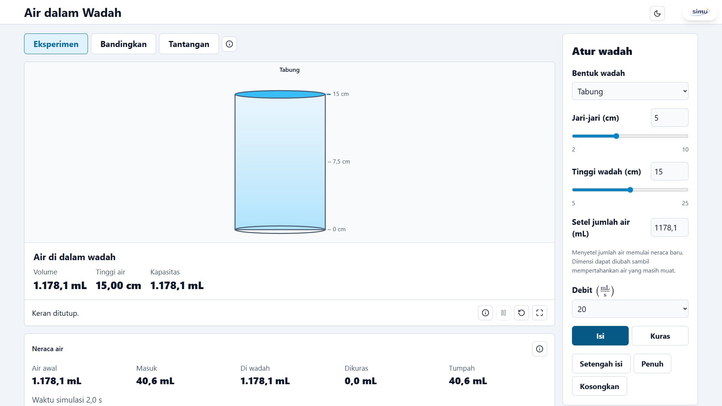Screen dimensions: 722x406
Task: Select the blue water surface of the cylinder
Action: pyautogui.click(x=280, y=94)
